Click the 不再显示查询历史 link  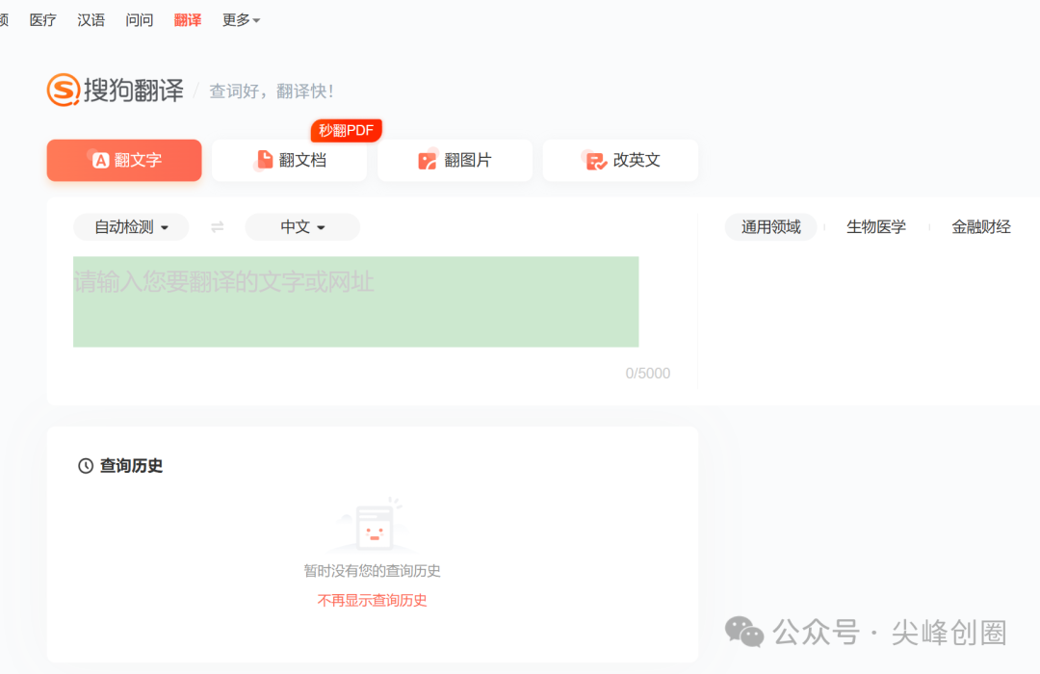click(372, 601)
